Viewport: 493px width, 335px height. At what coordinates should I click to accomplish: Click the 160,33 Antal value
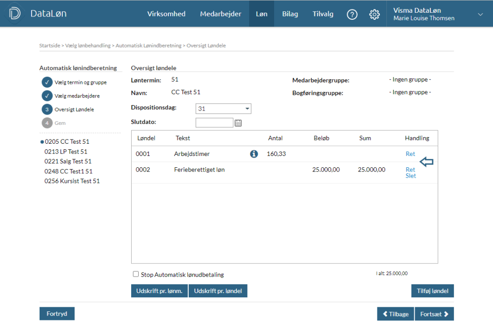tap(276, 154)
